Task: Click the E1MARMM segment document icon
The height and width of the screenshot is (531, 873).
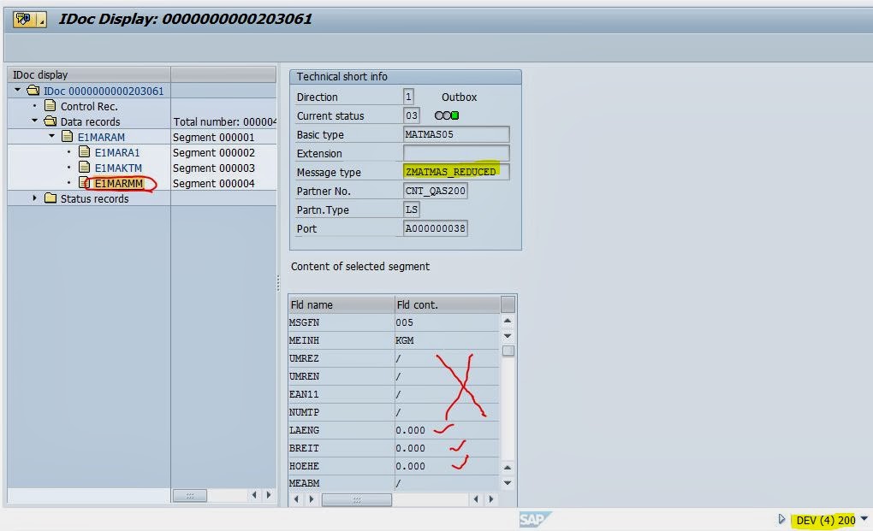Action: (x=85, y=182)
